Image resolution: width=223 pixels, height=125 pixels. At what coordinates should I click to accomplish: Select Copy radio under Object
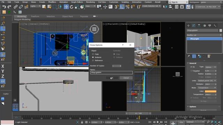pyautogui.click(x=93, y=54)
